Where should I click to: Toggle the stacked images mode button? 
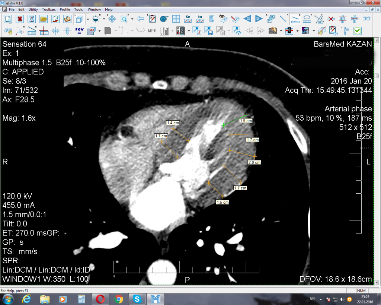point(80,19)
